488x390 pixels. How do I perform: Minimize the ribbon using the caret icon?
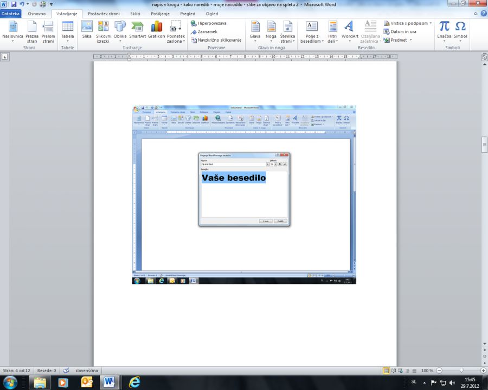[x=476, y=14]
